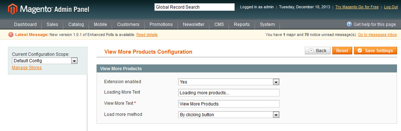Open the Catalog menu
The image size is (401, 131).
coord(76,24)
